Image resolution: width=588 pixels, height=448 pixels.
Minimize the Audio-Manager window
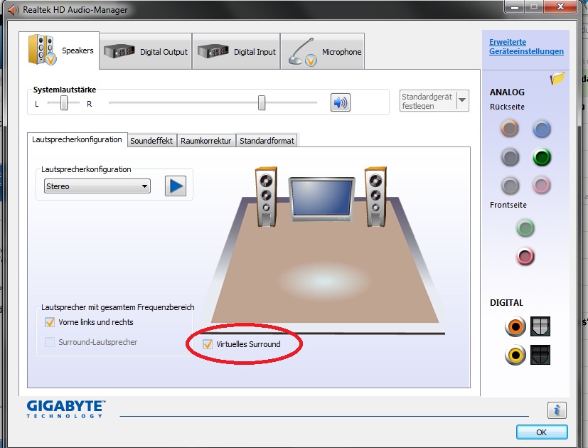(x=515, y=6)
